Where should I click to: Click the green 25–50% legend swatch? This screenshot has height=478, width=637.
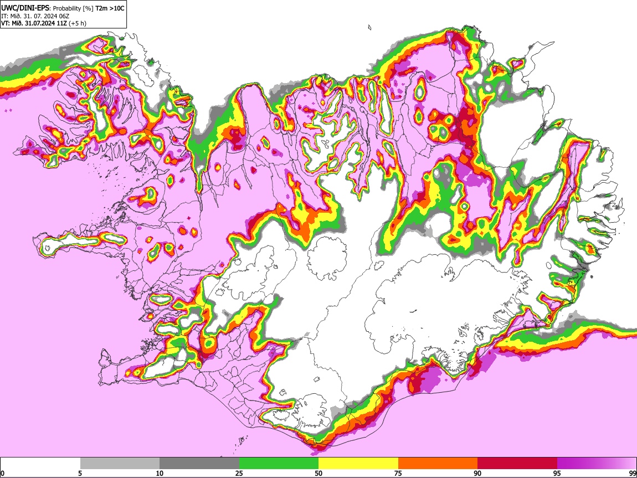pos(279,463)
